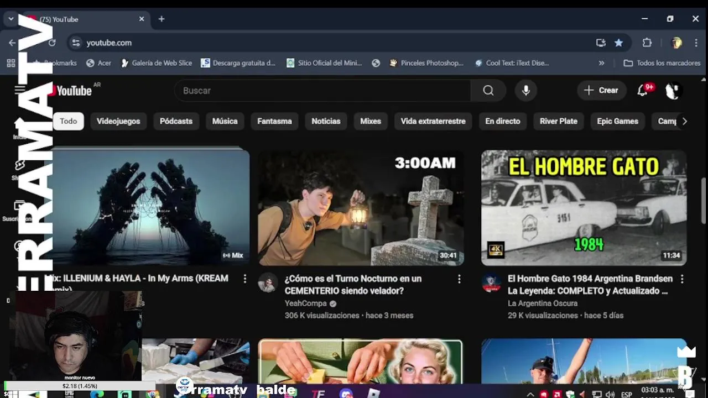Start voice search with the microphone
This screenshot has height=398, width=708.
click(x=526, y=91)
